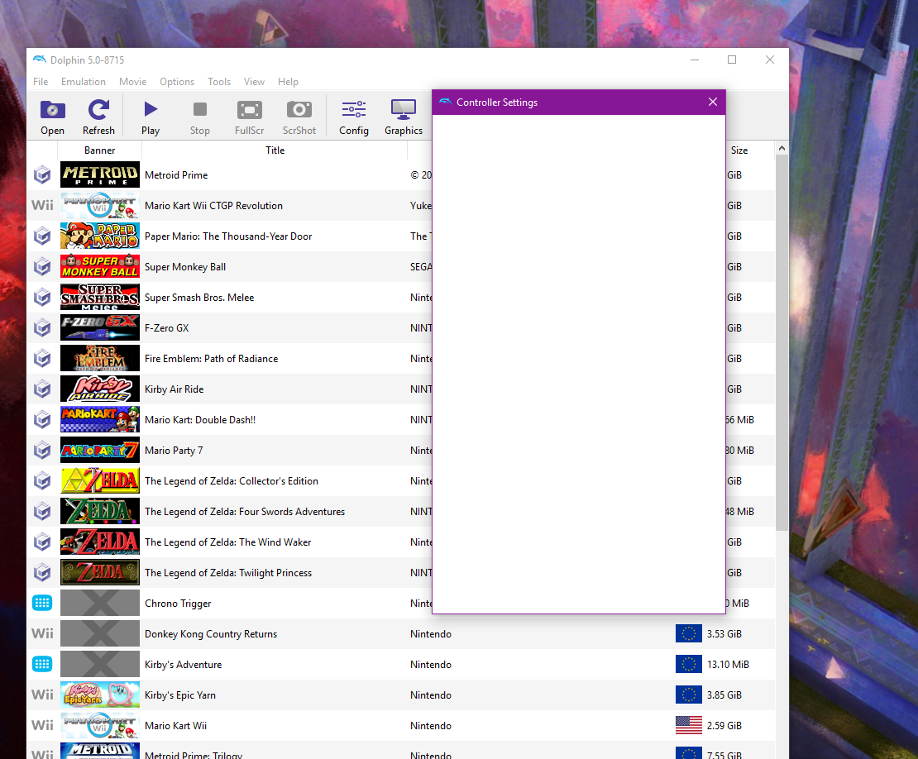Select the Chrono Trigger title
Screen dimensions: 918x759
178,604
